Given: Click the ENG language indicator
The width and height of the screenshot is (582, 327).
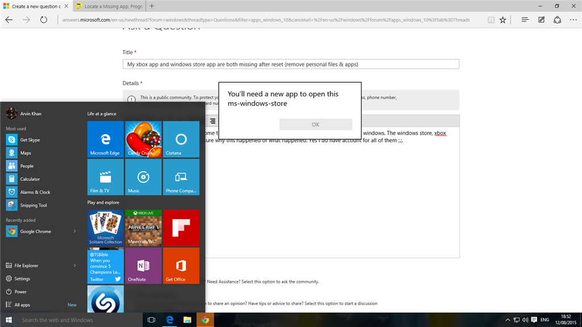Looking at the screenshot, I should click(x=545, y=320).
